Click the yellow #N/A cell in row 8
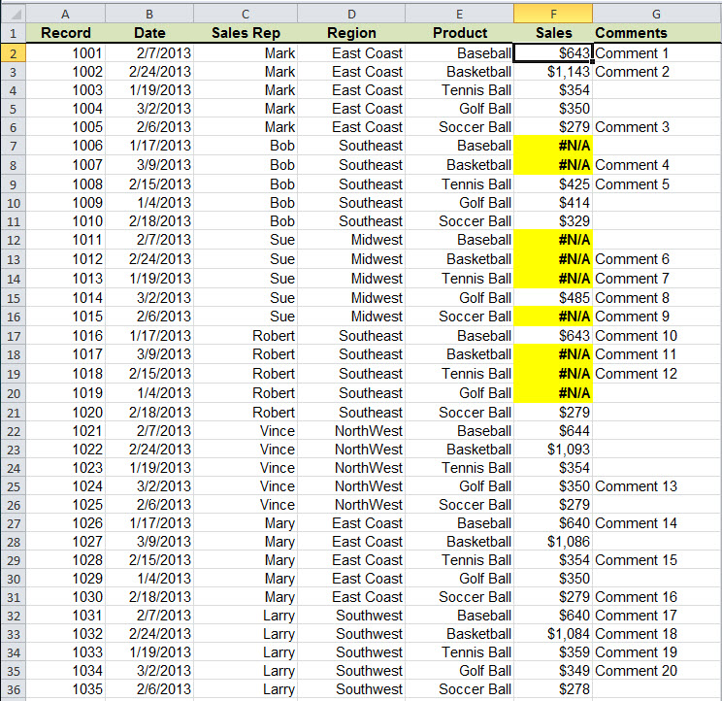The height and width of the screenshot is (701, 722). pyautogui.click(x=553, y=165)
